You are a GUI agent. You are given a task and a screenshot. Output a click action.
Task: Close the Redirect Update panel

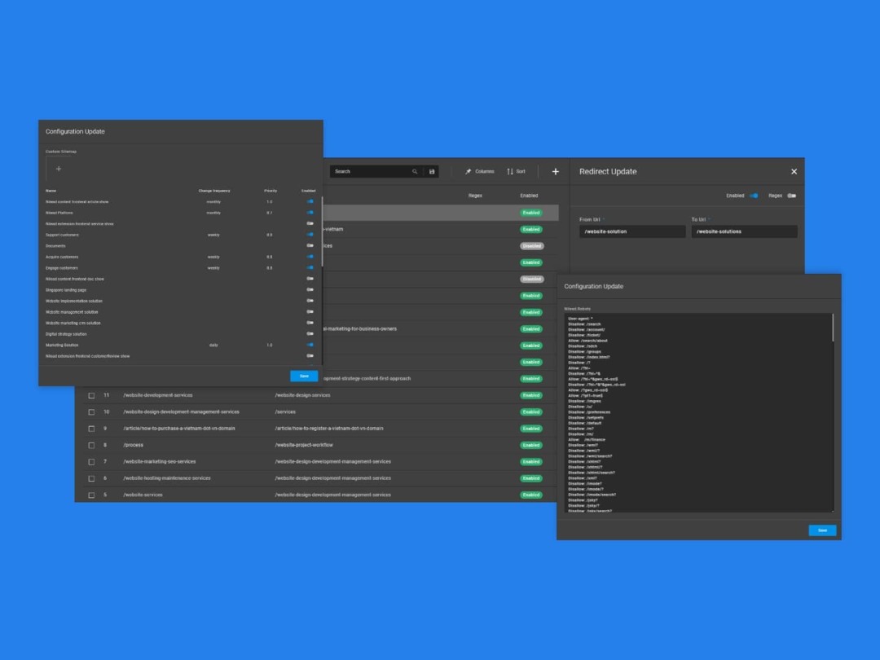click(794, 172)
